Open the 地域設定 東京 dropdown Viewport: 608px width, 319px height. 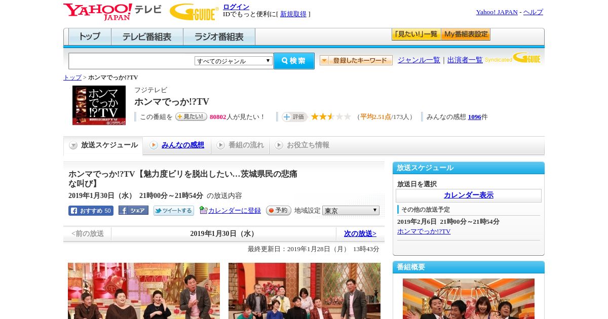coord(351,210)
